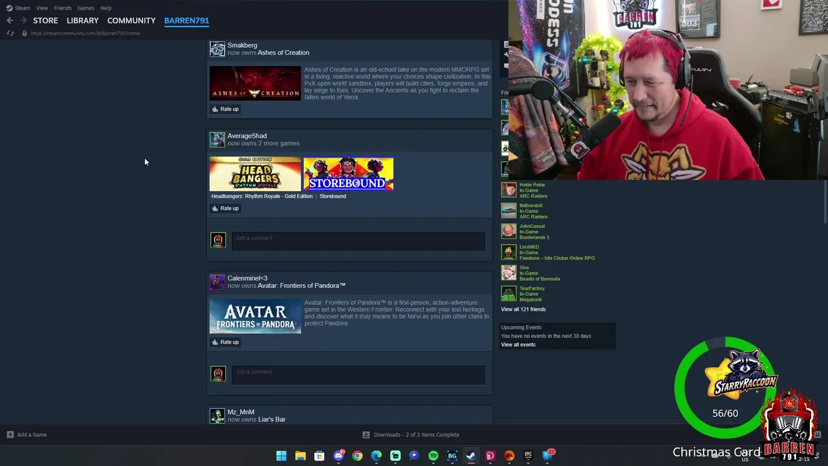The image size is (828, 466).
Task: Open the Avatar: Frontiers of Pandora title link
Action: (301, 285)
